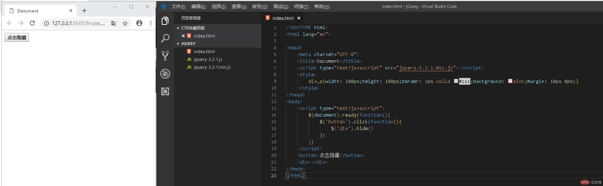
Task: Click the translate page icon
Action: tap(114, 23)
